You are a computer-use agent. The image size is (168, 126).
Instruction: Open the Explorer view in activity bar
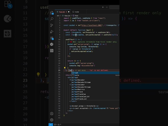click(52, 13)
